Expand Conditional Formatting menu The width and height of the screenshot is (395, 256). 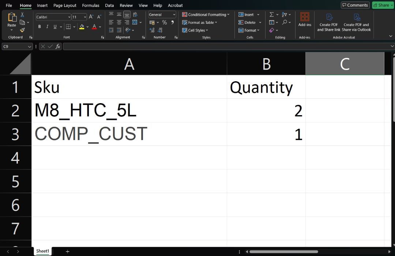tap(228, 15)
